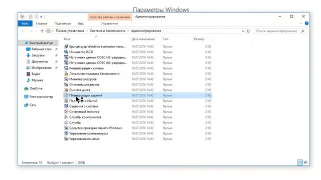Open the Управление ribbon tab
This screenshot has height=180, width=321.
[109, 23]
